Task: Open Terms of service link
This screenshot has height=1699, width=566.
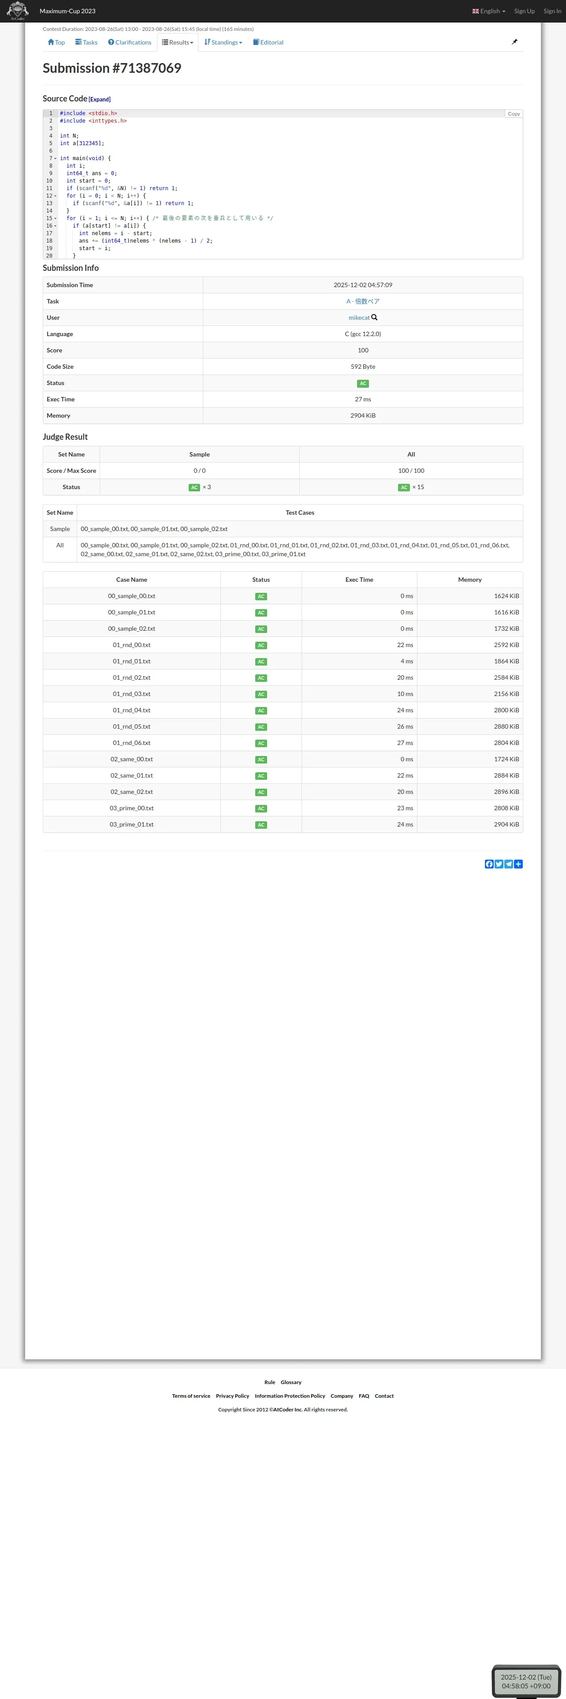Action: click(x=191, y=1396)
